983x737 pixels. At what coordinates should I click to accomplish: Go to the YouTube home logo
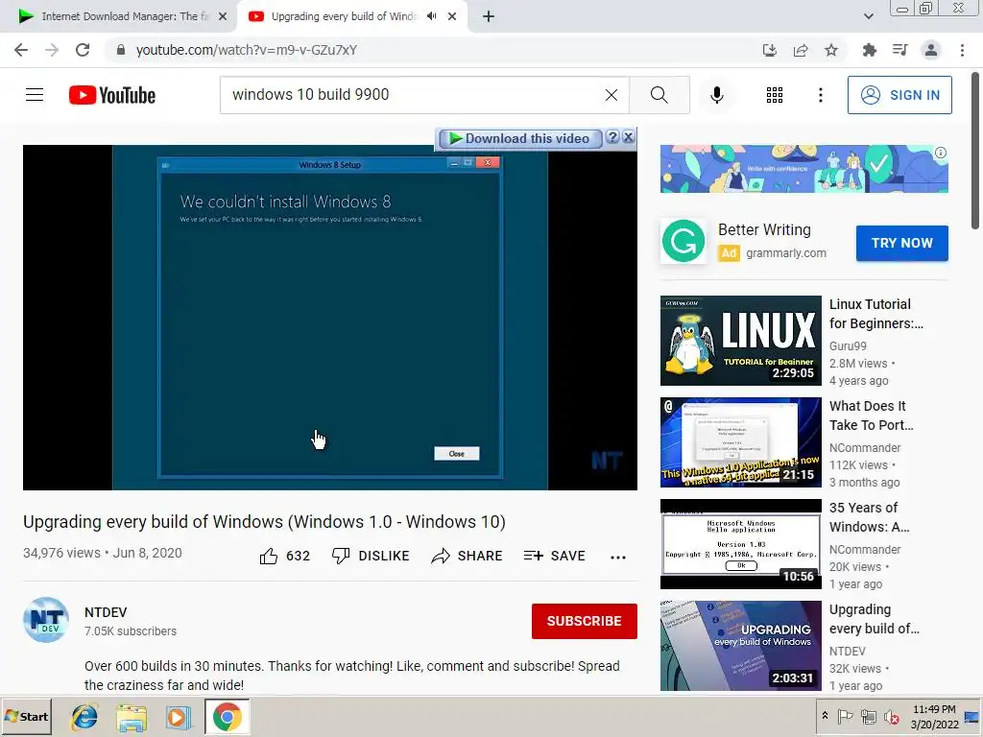click(112, 95)
